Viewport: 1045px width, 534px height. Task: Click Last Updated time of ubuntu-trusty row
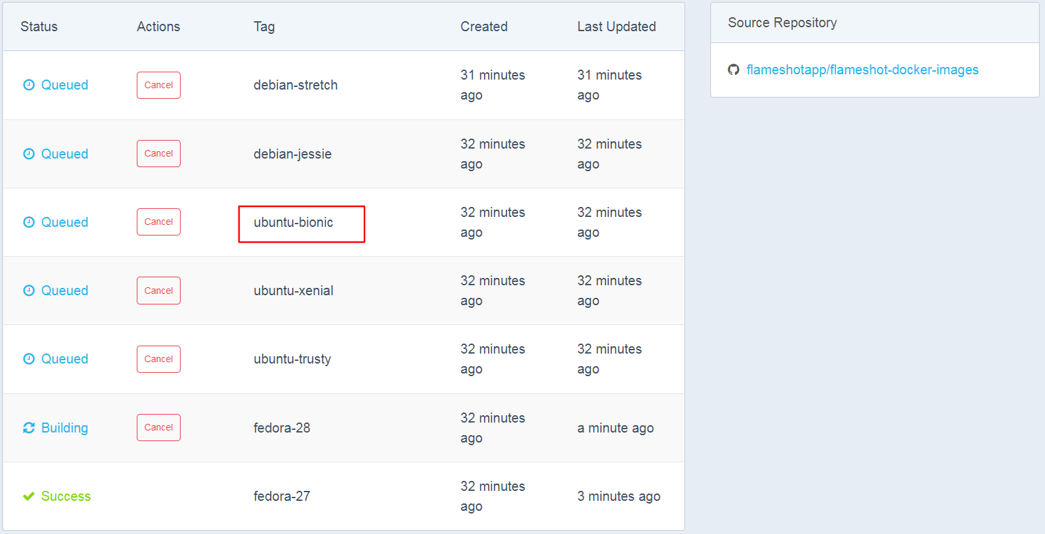[609, 359]
